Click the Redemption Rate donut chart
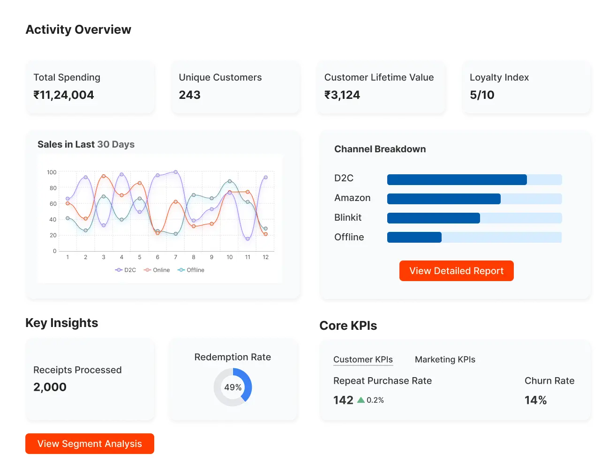The image size is (616, 476). click(233, 387)
